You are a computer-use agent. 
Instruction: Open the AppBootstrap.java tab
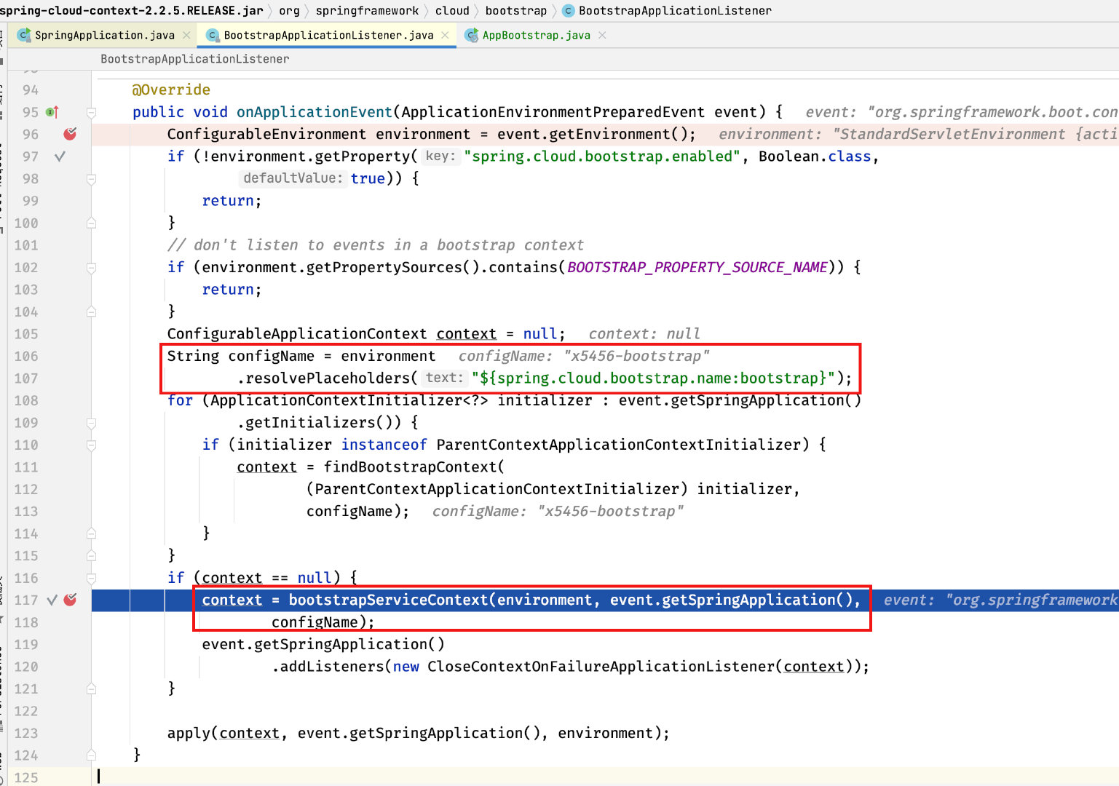(536, 35)
